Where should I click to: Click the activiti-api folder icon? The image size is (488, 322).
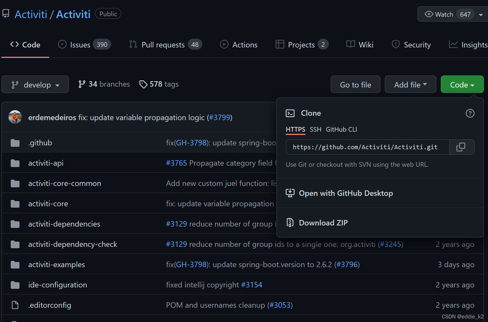tap(15, 163)
